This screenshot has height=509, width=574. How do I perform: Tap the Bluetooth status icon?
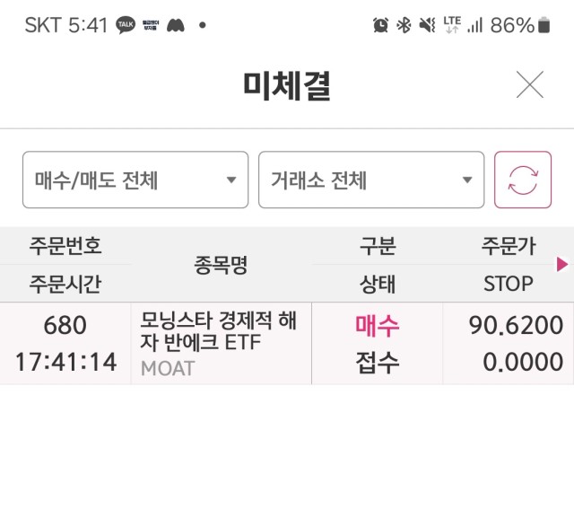tap(404, 25)
